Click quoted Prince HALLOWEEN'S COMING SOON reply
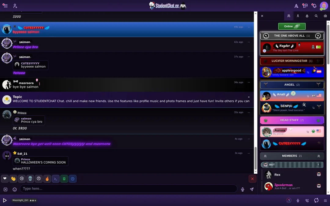The image size is (330, 206). 41,161
